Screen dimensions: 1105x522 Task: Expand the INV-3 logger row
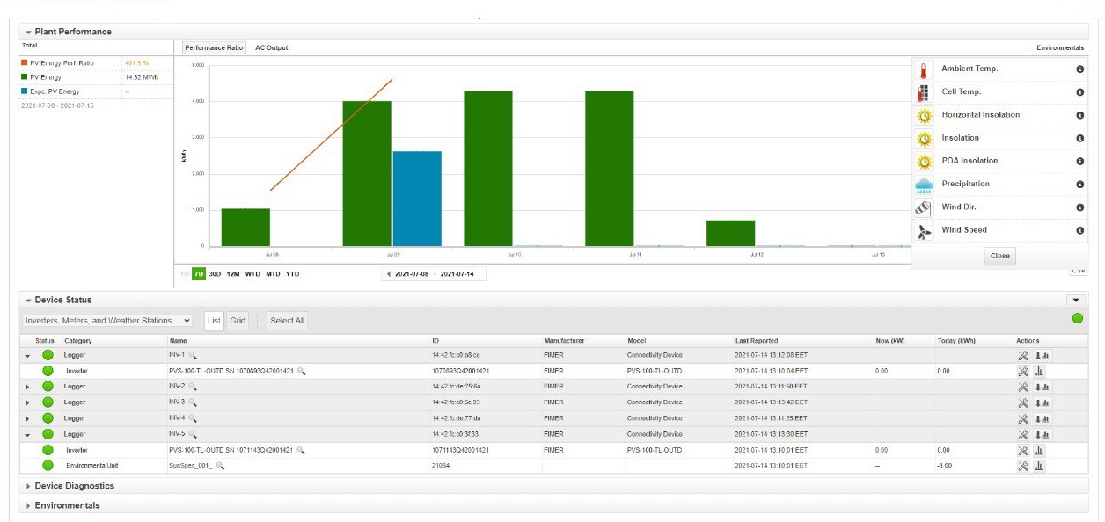click(x=27, y=402)
